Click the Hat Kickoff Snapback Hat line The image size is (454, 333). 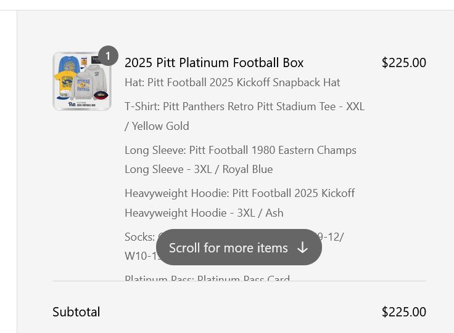[232, 82]
